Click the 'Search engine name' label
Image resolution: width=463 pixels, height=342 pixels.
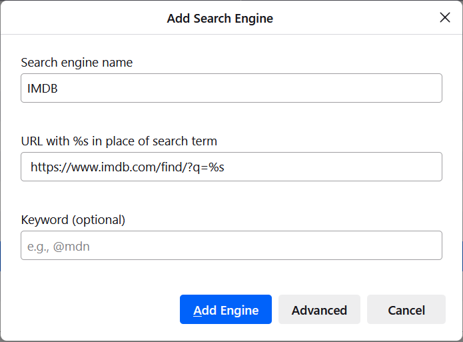(77, 63)
